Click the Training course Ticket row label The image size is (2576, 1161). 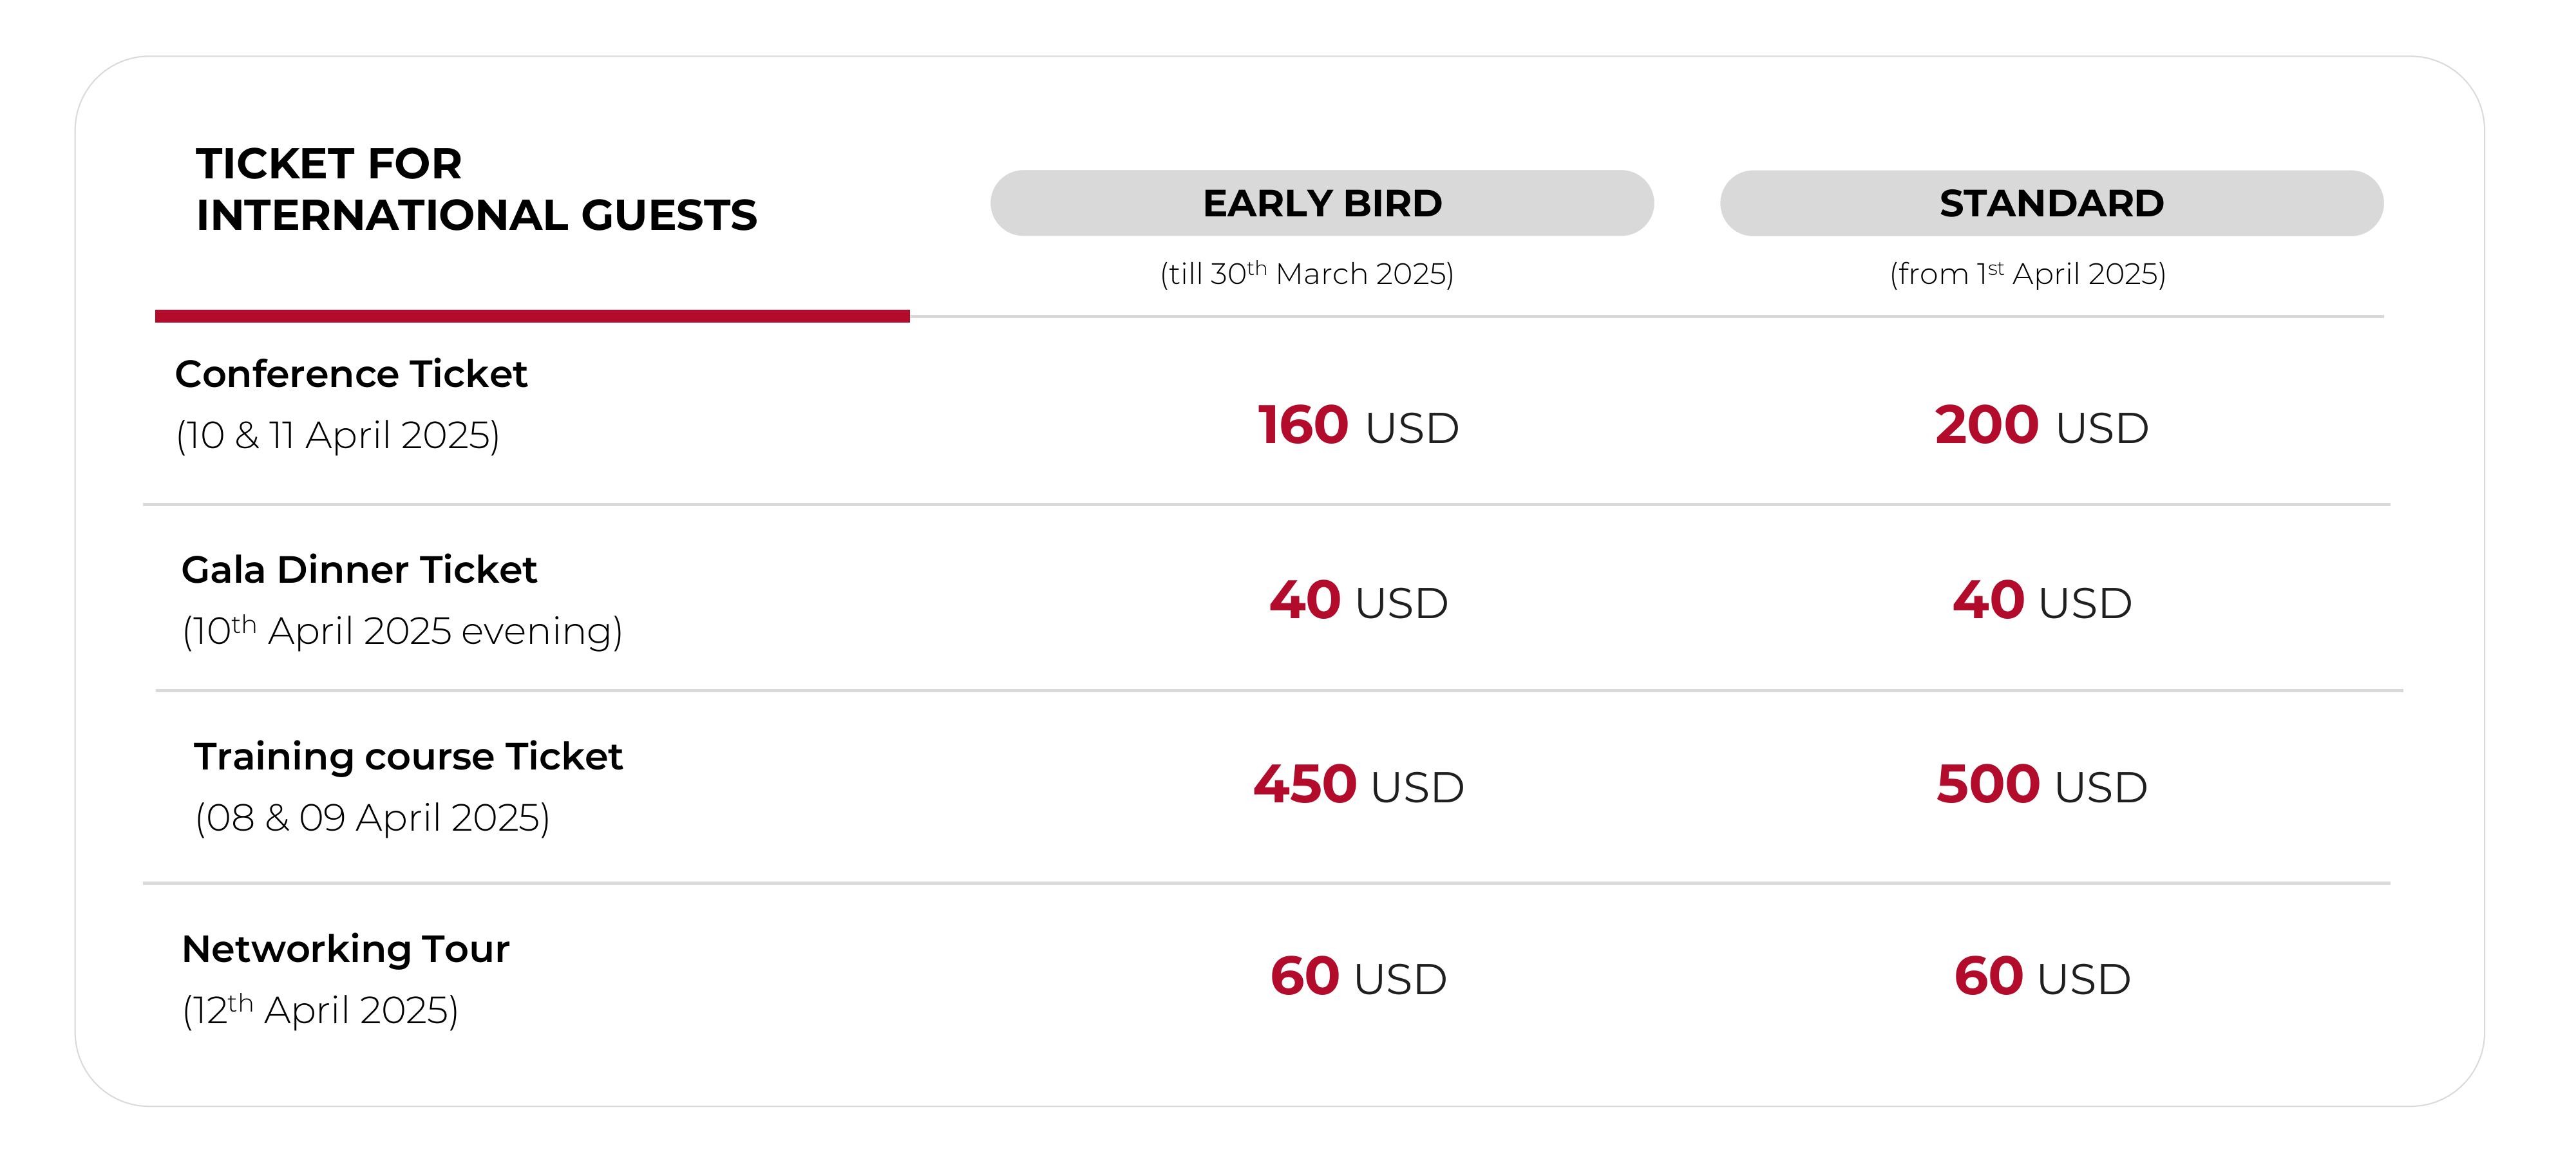(408, 757)
